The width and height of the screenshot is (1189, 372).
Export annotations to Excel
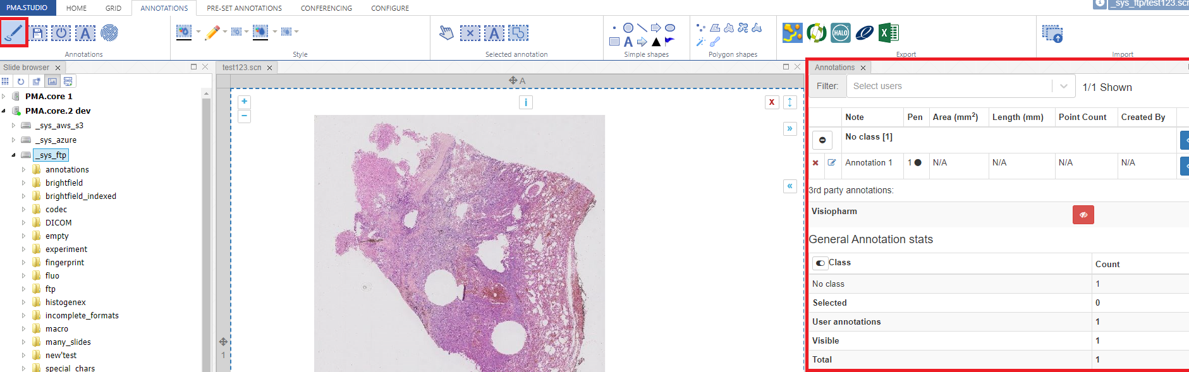coord(888,33)
